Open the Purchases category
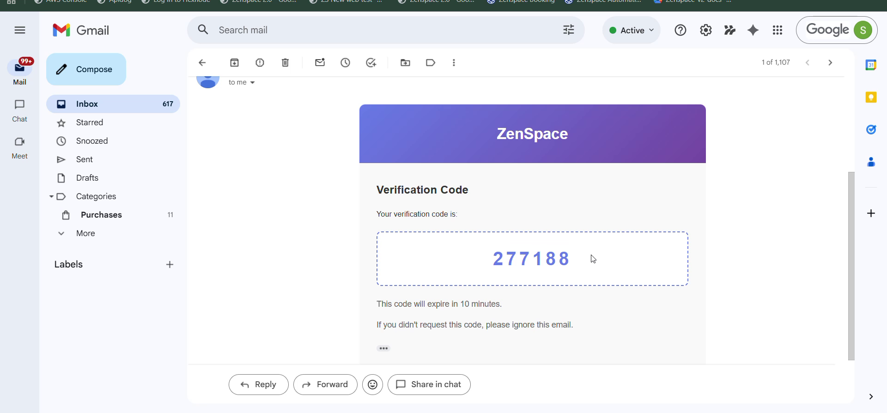 click(113, 215)
